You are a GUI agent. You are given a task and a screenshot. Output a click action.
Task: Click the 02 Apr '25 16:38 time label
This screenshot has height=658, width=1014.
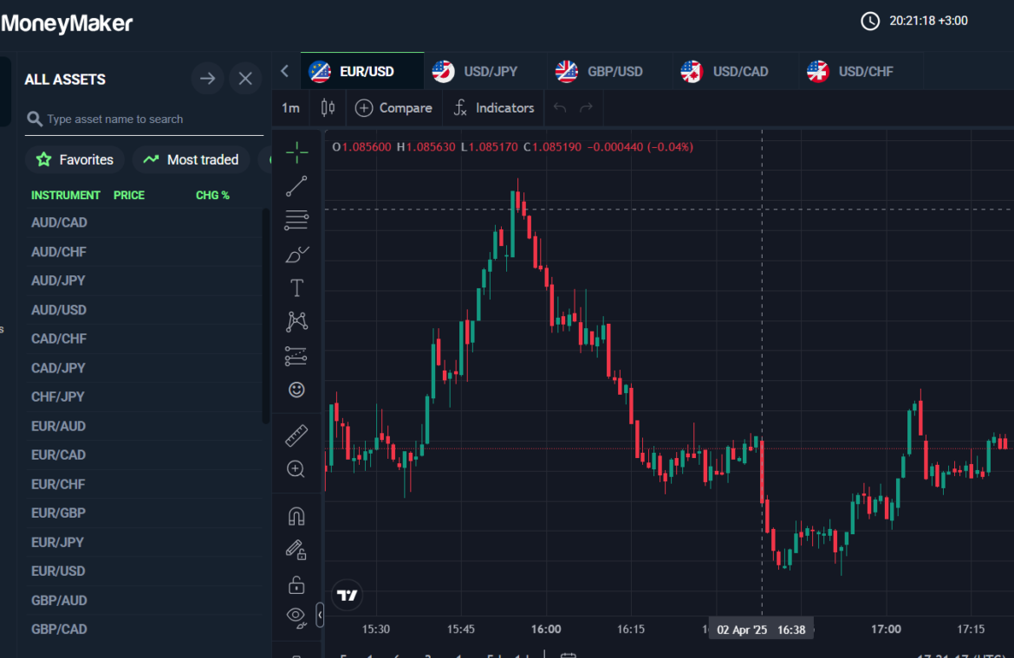(x=761, y=629)
